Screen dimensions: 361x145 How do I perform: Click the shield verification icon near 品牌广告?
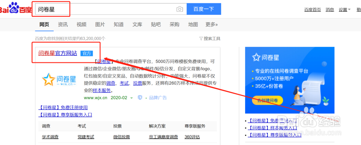coord(140,98)
